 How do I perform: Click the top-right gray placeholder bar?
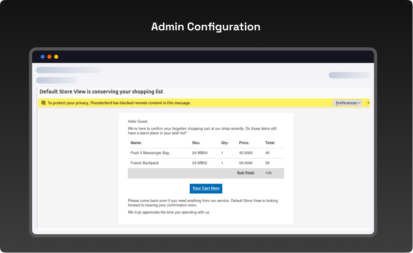(x=349, y=75)
